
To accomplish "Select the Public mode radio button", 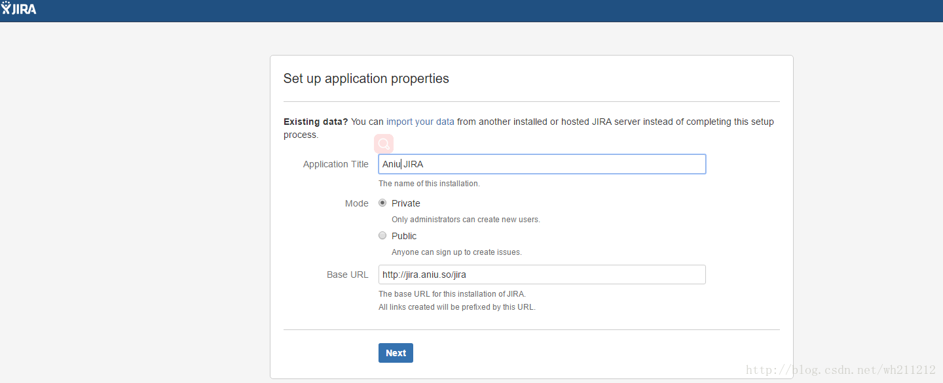I will (382, 235).
